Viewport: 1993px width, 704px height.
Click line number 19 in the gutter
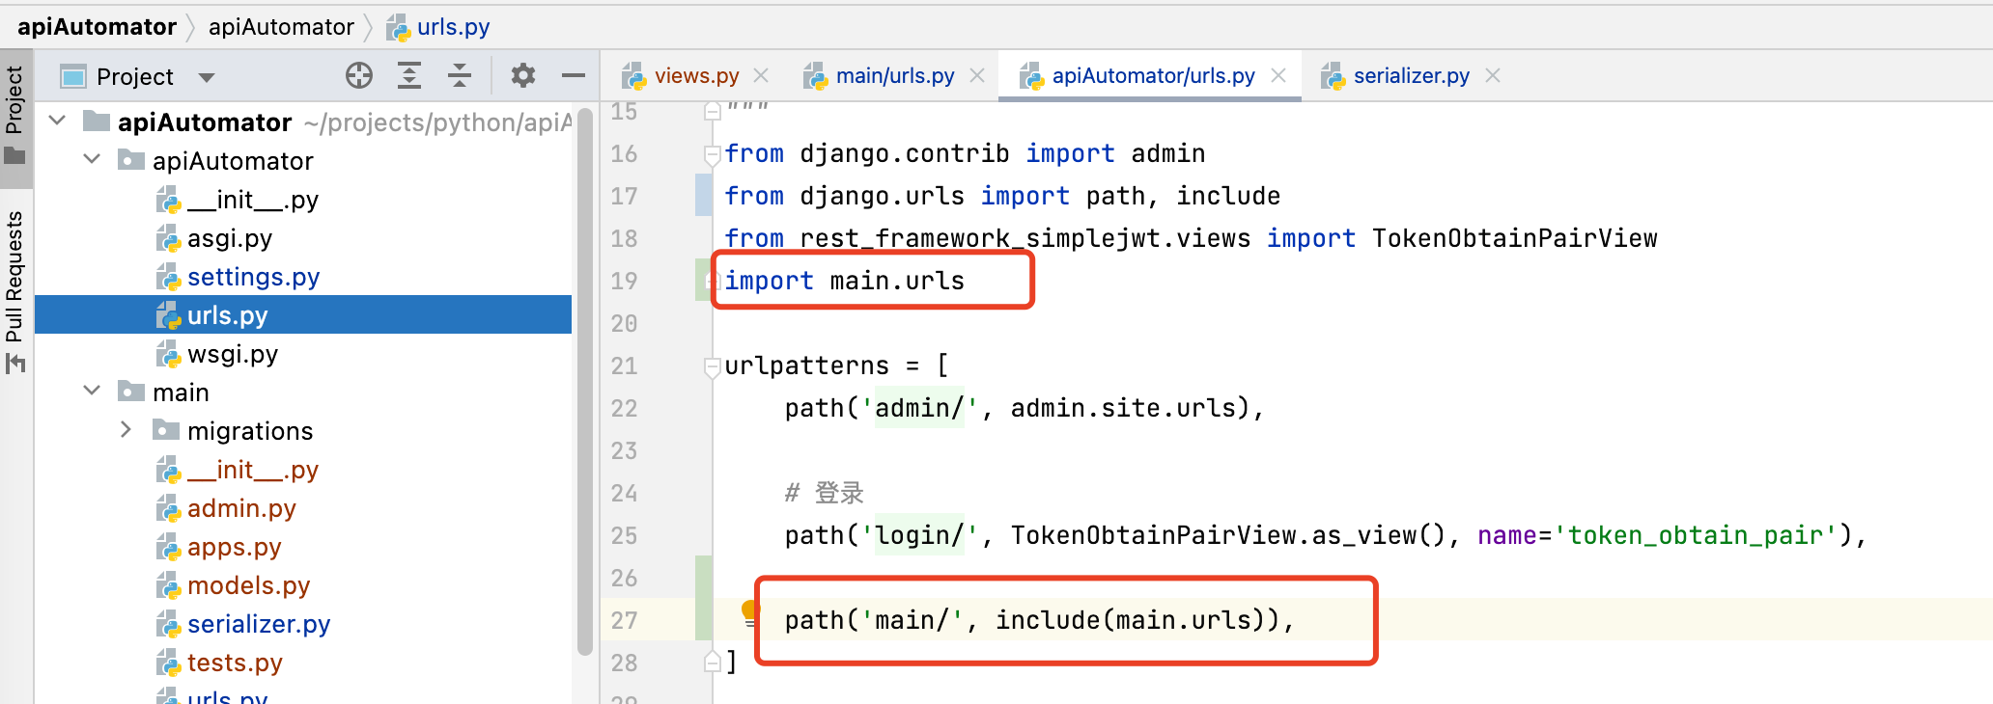tap(624, 281)
